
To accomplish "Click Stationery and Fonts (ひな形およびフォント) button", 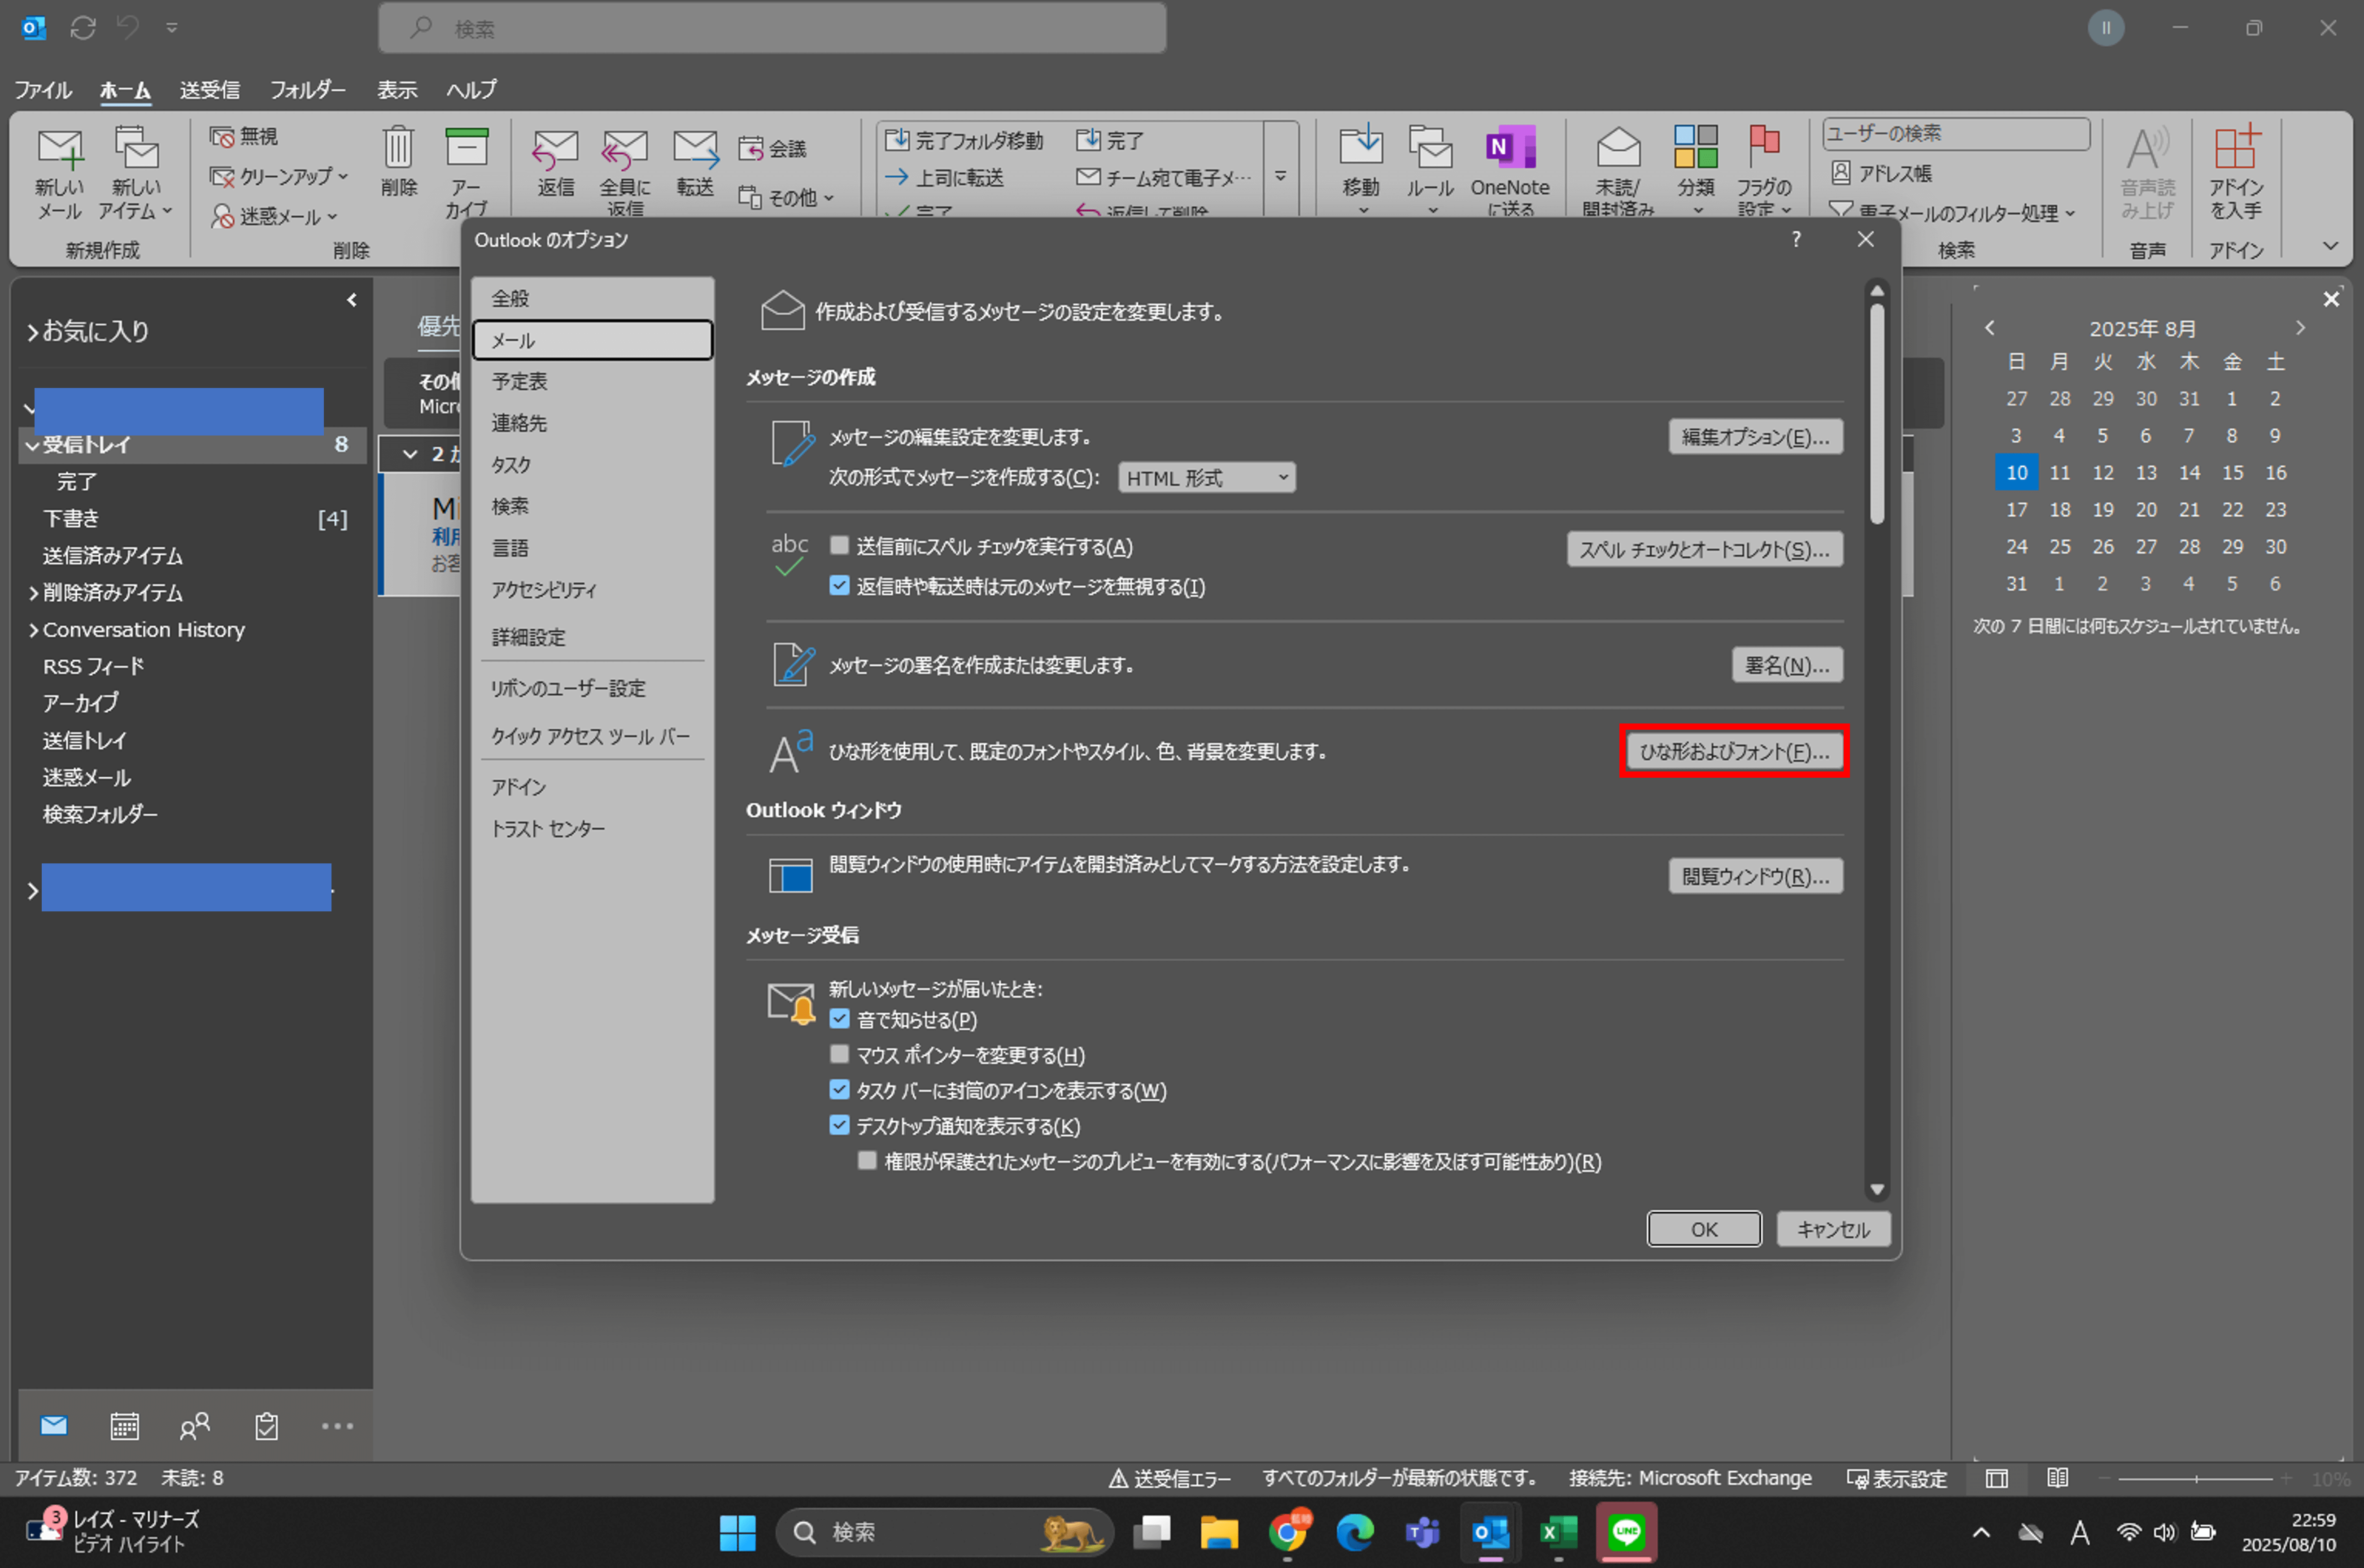I will click(1734, 751).
